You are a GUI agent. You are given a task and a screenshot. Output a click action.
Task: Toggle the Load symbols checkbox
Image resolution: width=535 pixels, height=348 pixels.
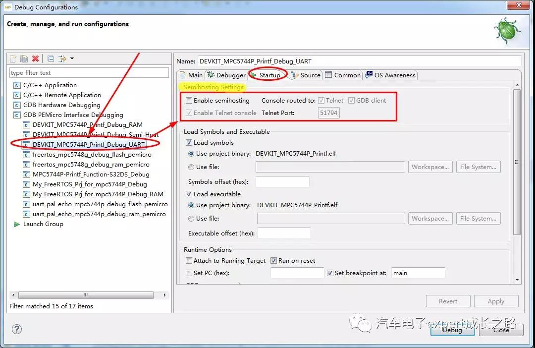pyautogui.click(x=189, y=142)
